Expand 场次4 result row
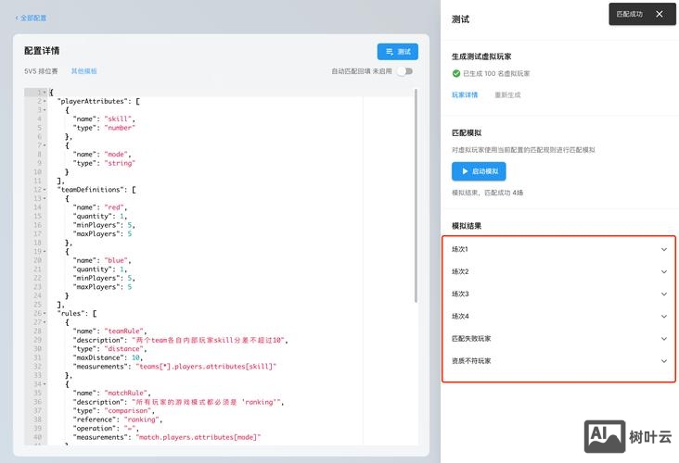Viewport: 679px width, 463px height. (x=558, y=316)
